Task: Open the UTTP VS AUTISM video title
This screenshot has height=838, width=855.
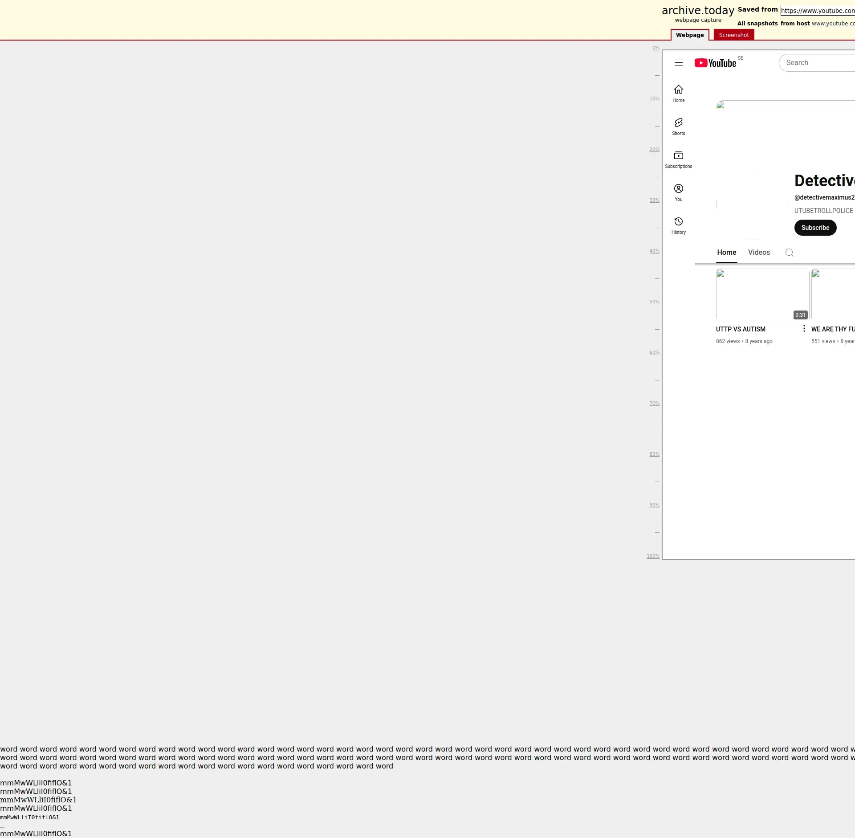Action: point(741,329)
